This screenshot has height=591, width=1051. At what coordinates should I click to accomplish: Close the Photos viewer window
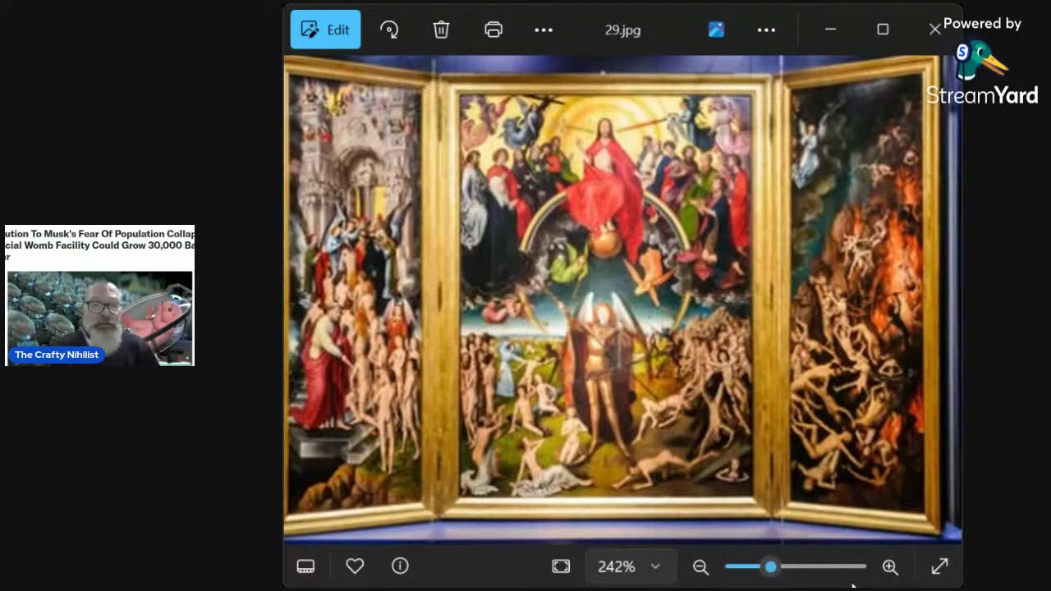coord(934,30)
